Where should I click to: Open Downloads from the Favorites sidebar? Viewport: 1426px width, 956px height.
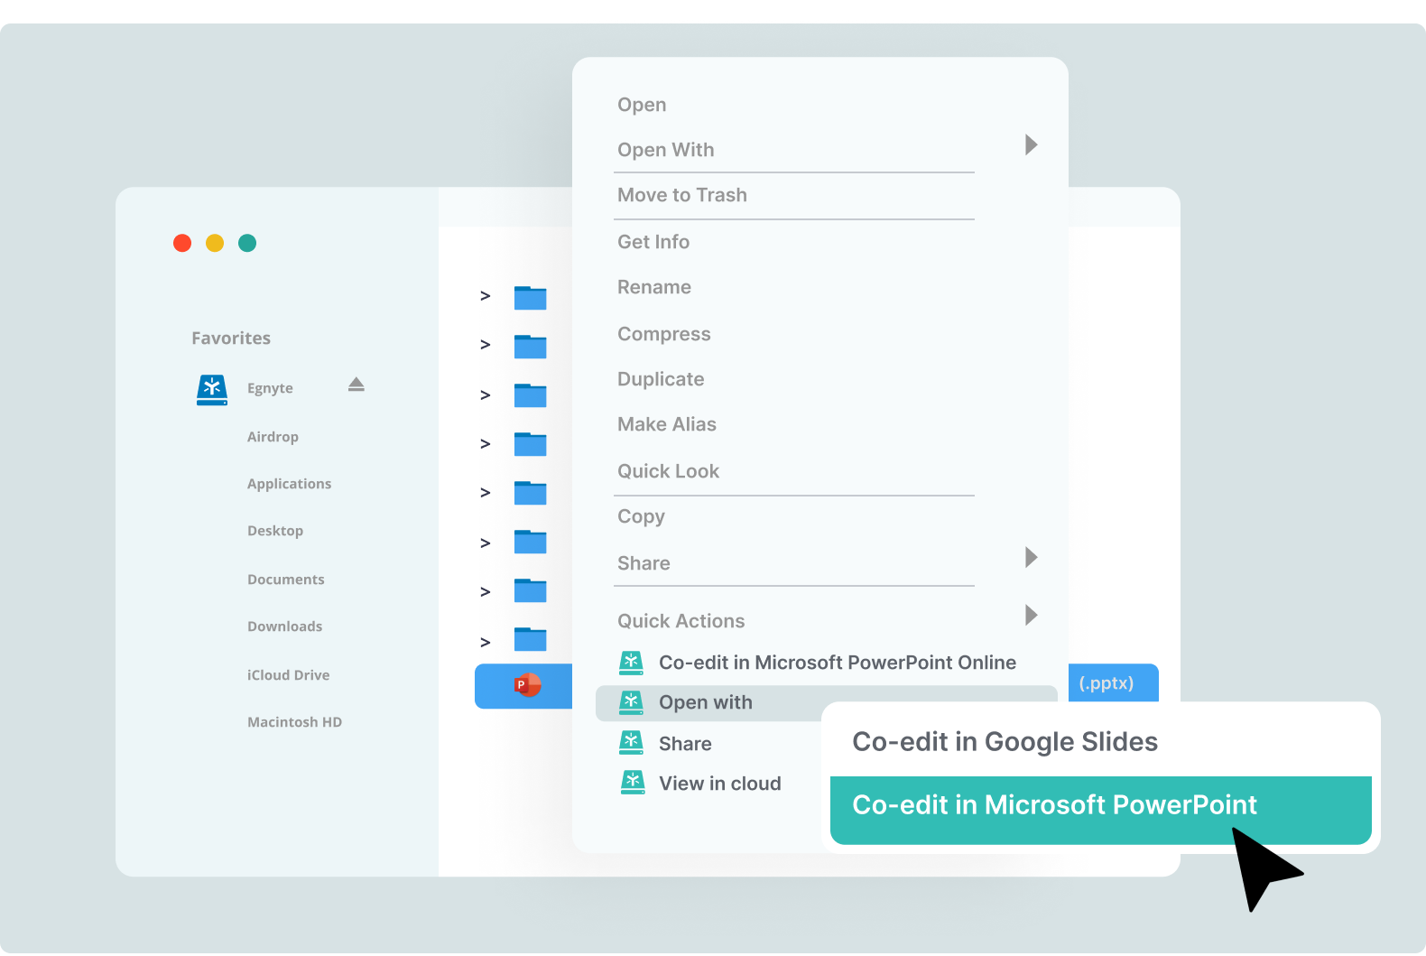point(284,627)
